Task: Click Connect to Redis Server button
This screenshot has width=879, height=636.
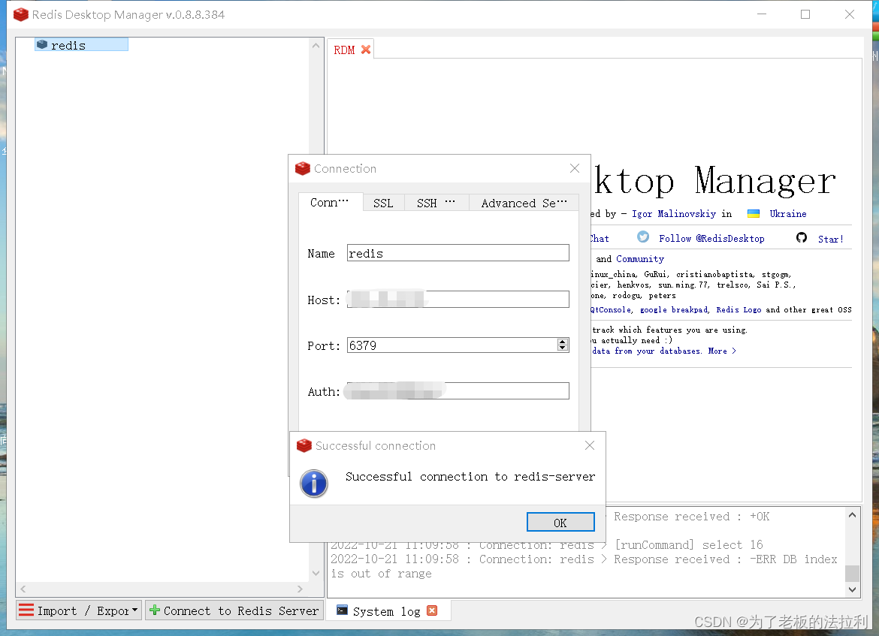Action: pyautogui.click(x=234, y=610)
